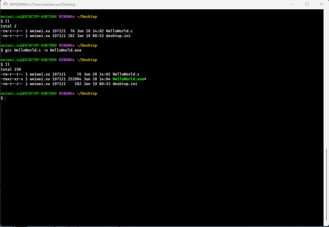
Task: Click desktop.ini in the second listing
Action: [x=125, y=84]
